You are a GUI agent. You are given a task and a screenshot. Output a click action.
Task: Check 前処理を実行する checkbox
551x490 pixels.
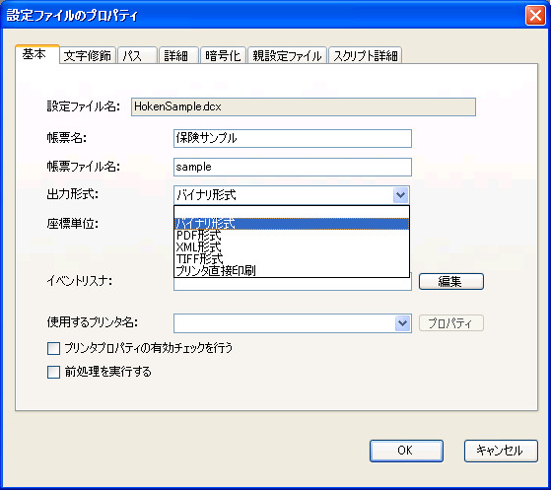[53, 373]
